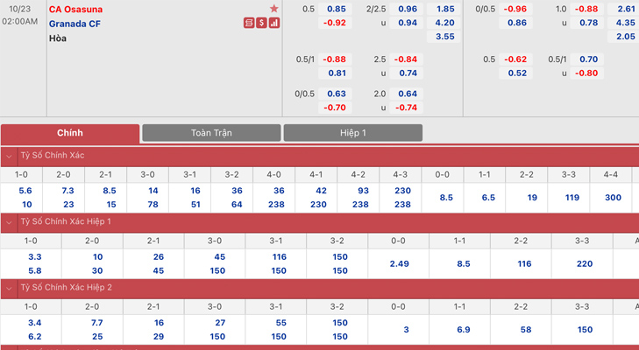This screenshot has height=350, width=639.
Task: Pick over 2/2.5 odds 0.96
Action: pyautogui.click(x=407, y=9)
